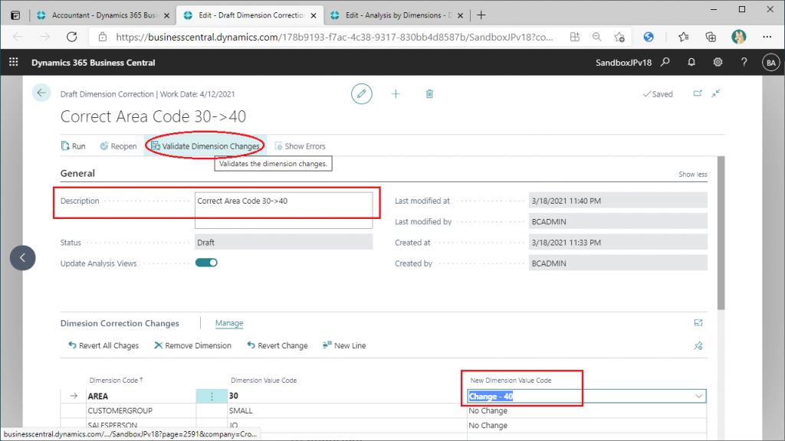
Task: Open the help question mark
Action: [744, 62]
